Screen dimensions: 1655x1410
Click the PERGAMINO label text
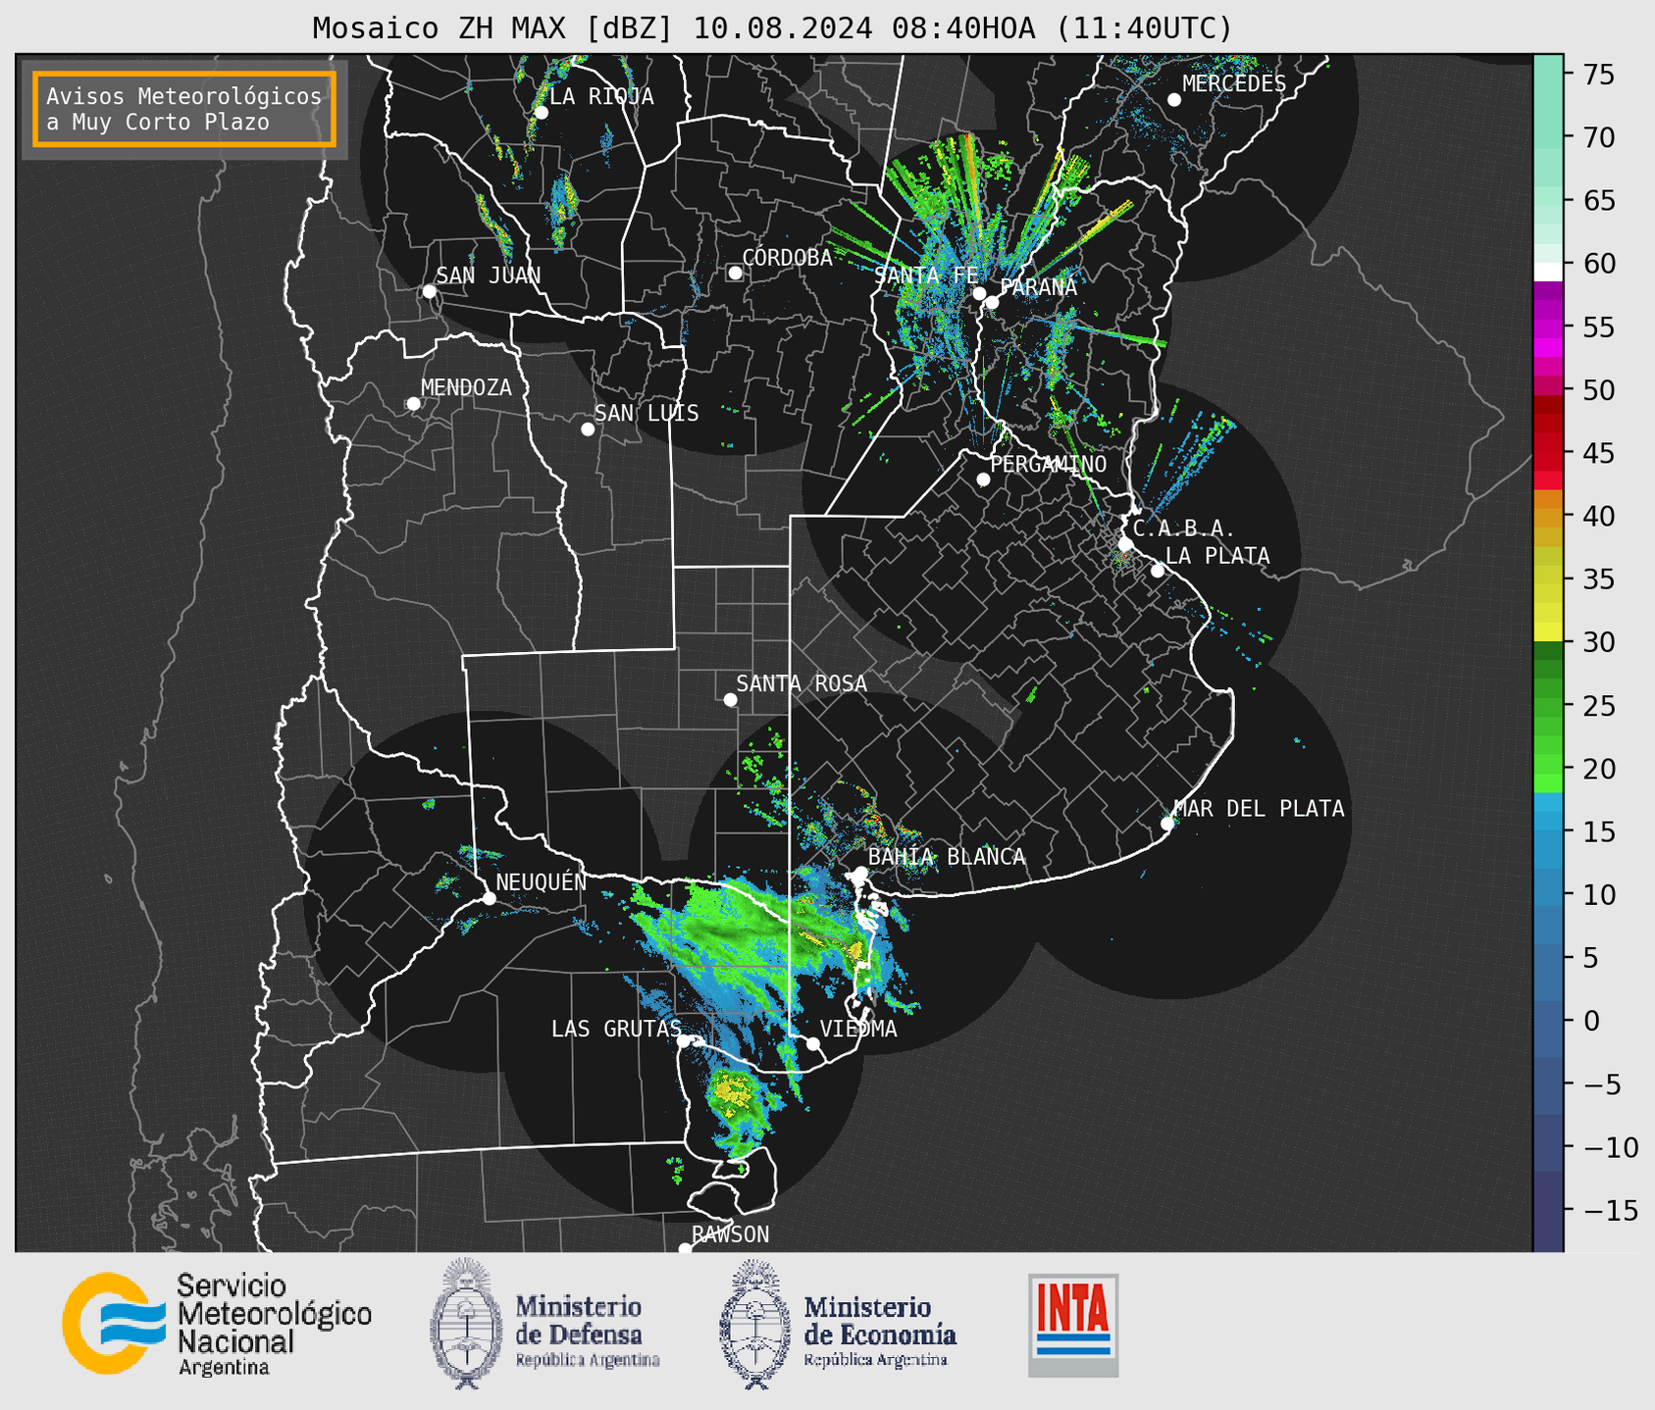coord(1049,464)
